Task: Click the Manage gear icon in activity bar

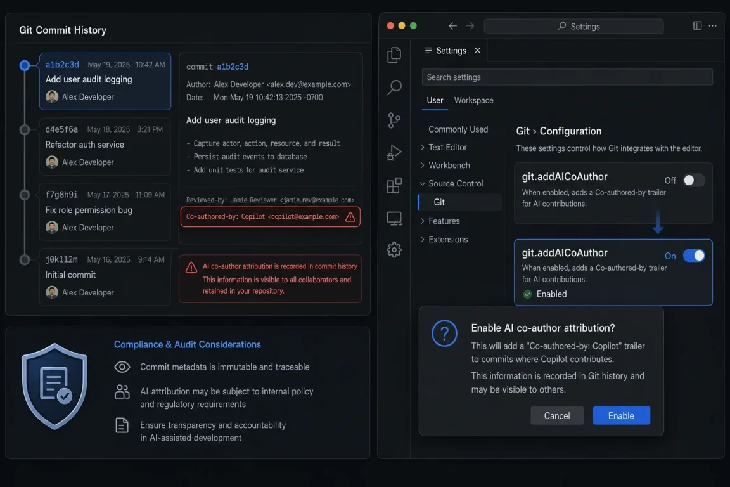Action: [394, 250]
